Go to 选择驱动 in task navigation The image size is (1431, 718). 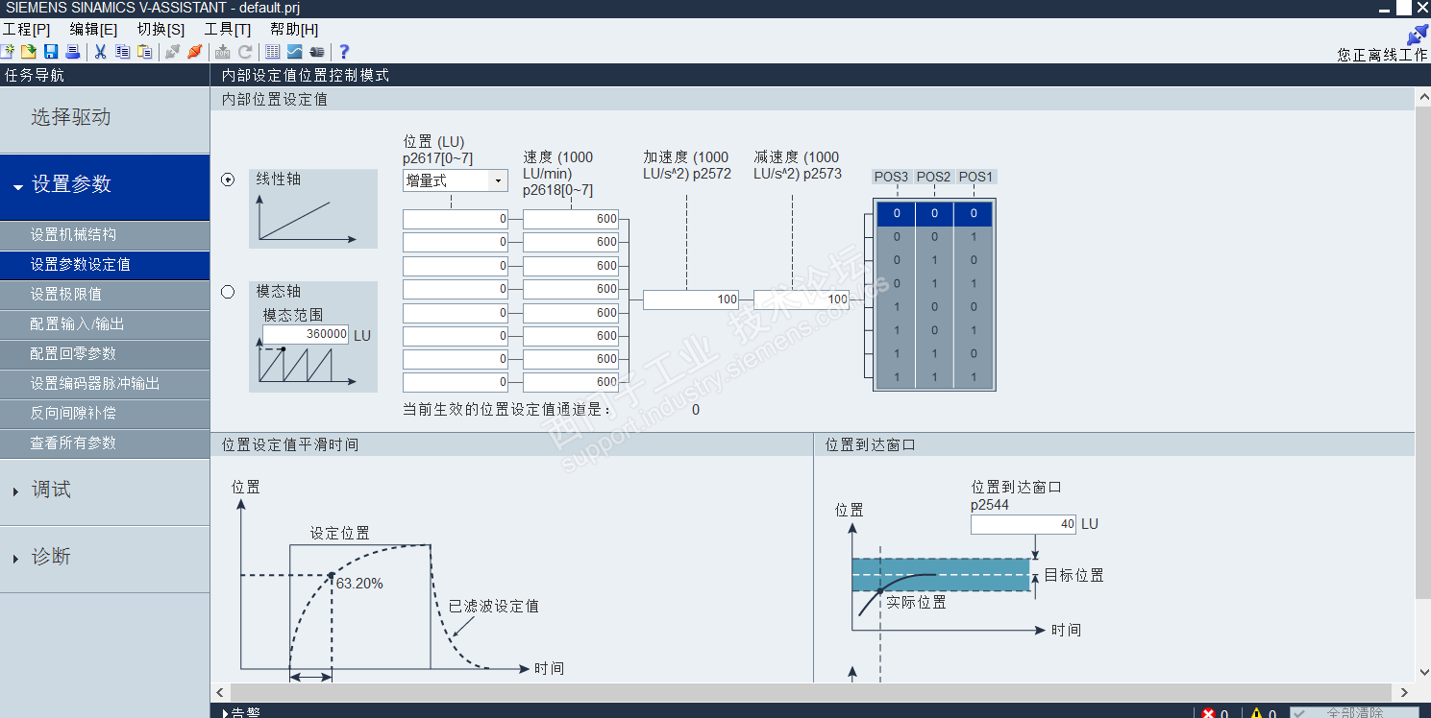[105, 119]
